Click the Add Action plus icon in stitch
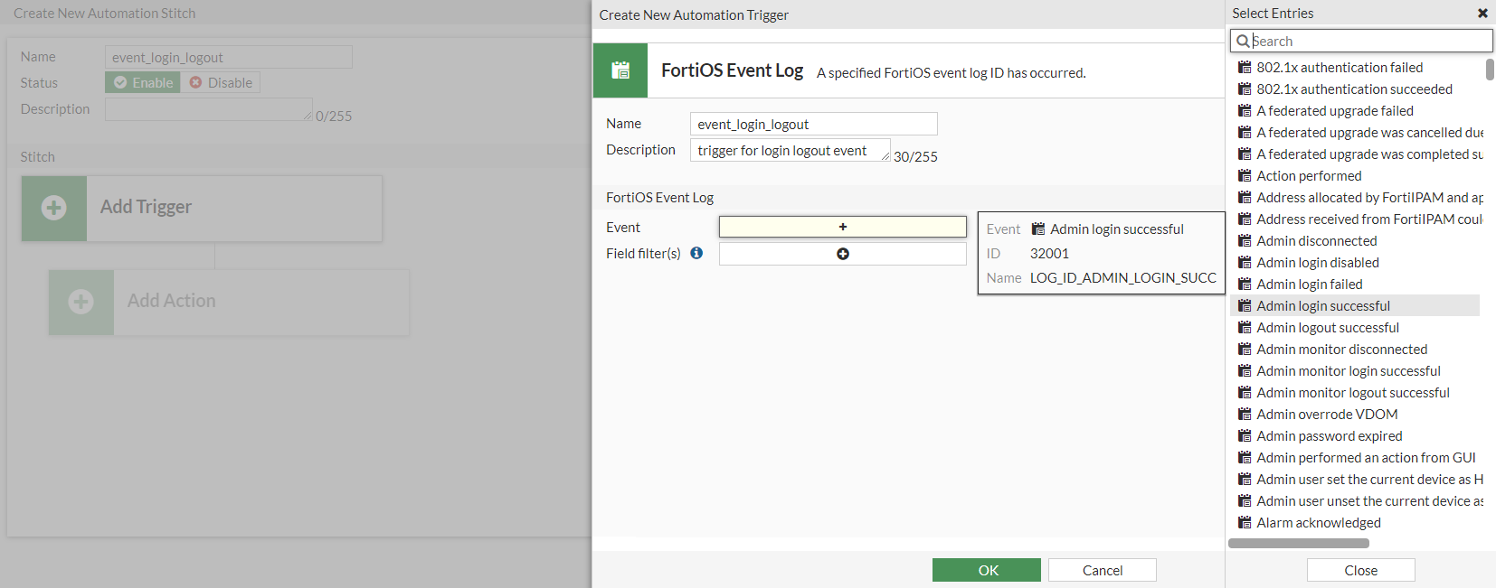1496x588 pixels. [x=81, y=302]
